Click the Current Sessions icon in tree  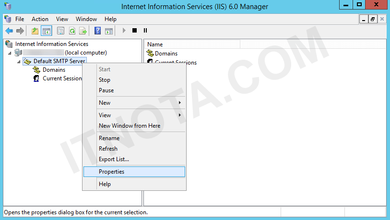click(36, 78)
